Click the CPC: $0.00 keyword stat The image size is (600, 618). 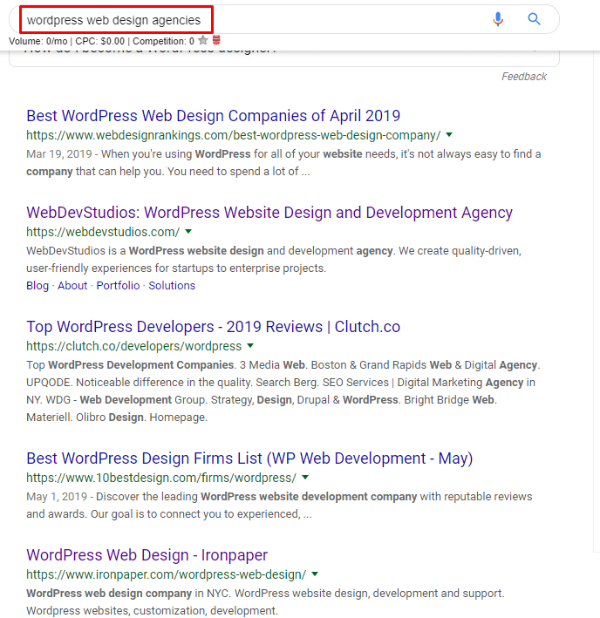tap(99, 41)
